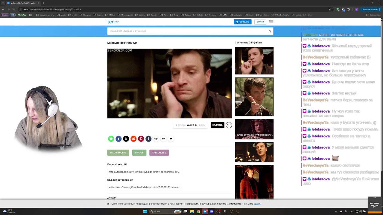
Task: Bookmark this page with star icon
Action: click(x=330, y=9)
